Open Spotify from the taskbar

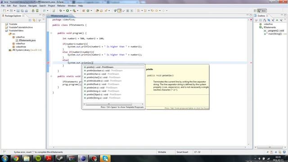click(38, 158)
